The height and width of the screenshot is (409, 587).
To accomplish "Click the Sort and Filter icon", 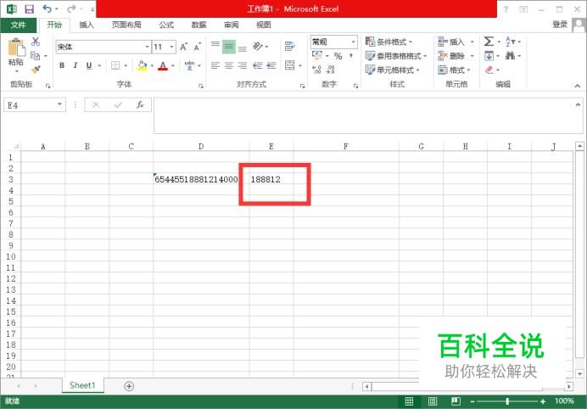I will (x=510, y=42).
